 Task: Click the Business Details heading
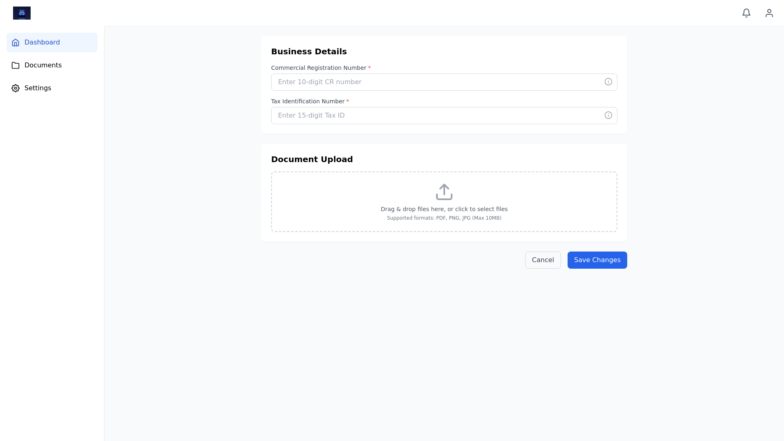coord(309,51)
